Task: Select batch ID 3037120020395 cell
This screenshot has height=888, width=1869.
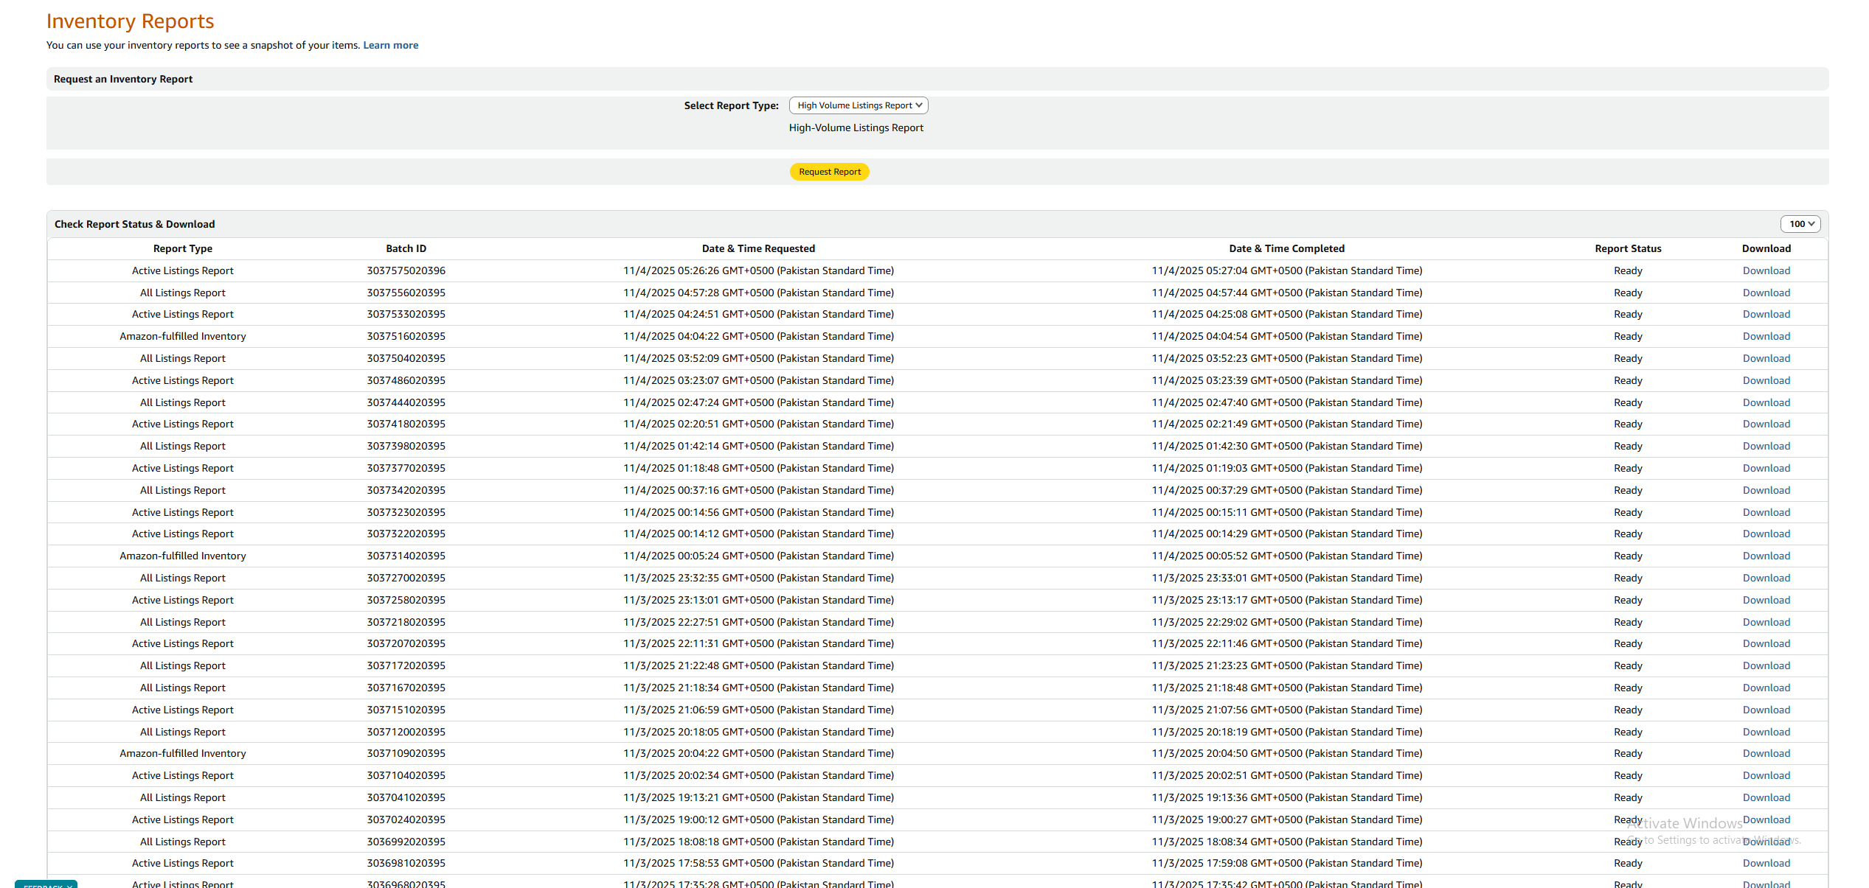Action: click(406, 732)
